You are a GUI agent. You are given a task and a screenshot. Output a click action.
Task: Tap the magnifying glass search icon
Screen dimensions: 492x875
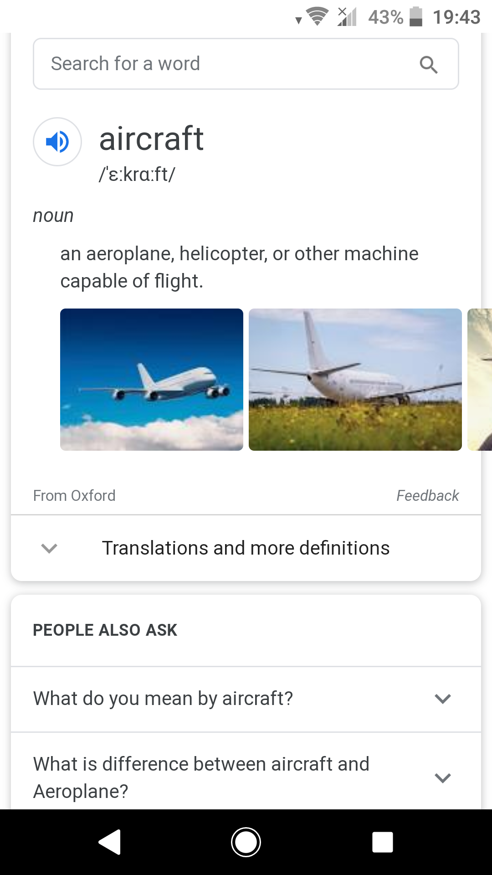point(428,64)
